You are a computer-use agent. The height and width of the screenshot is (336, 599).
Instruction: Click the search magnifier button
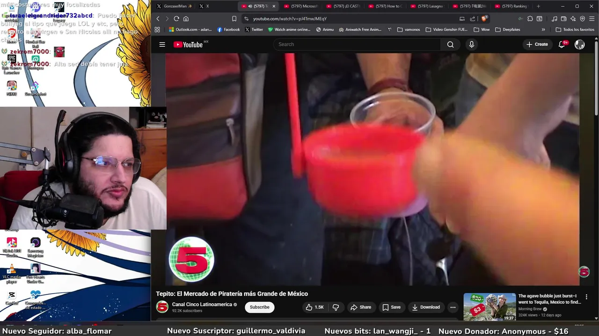tap(450, 44)
